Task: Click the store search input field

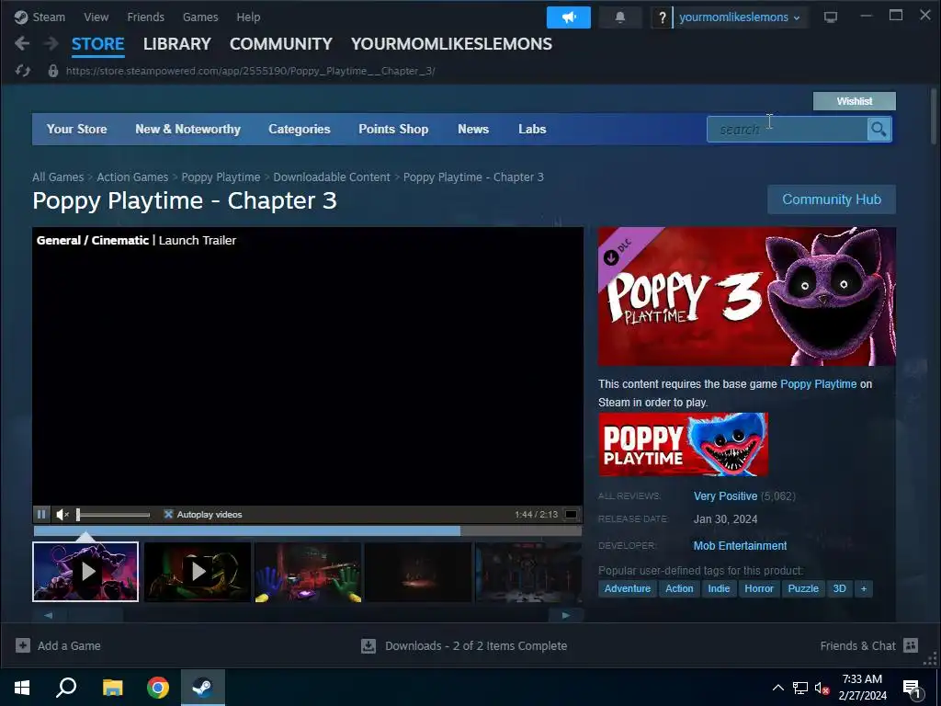Action: pyautogui.click(x=787, y=129)
